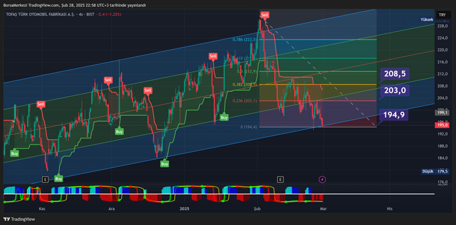
Task: Select the Buy signal next to the left E marker
Action: pyautogui.click(x=59, y=179)
